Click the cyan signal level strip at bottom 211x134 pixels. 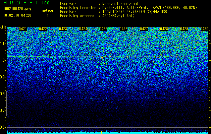[x=107, y=133]
